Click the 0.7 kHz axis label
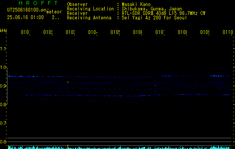Screen dimensions: 235x149 tap(3, 123)
